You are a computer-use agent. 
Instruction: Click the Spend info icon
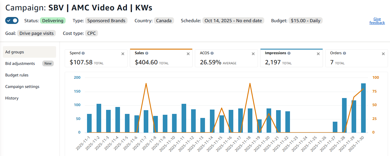pos(83,53)
